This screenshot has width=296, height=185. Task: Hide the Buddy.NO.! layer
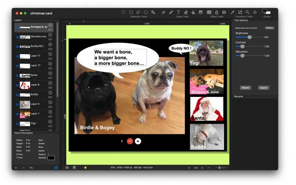[x=17, y=47]
